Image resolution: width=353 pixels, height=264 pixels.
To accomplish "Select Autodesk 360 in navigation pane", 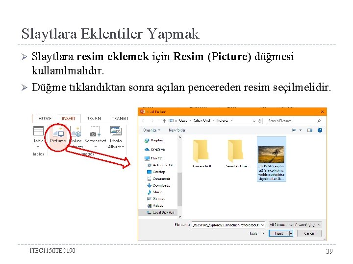I will pos(160,165).
